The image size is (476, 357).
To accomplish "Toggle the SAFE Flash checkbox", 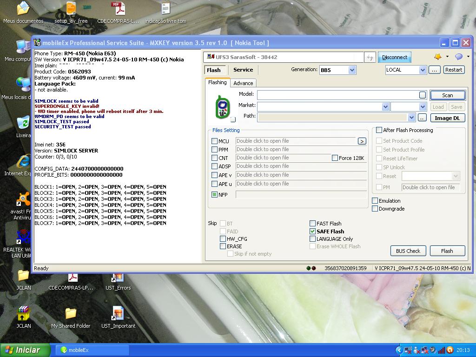I will 312,231.
